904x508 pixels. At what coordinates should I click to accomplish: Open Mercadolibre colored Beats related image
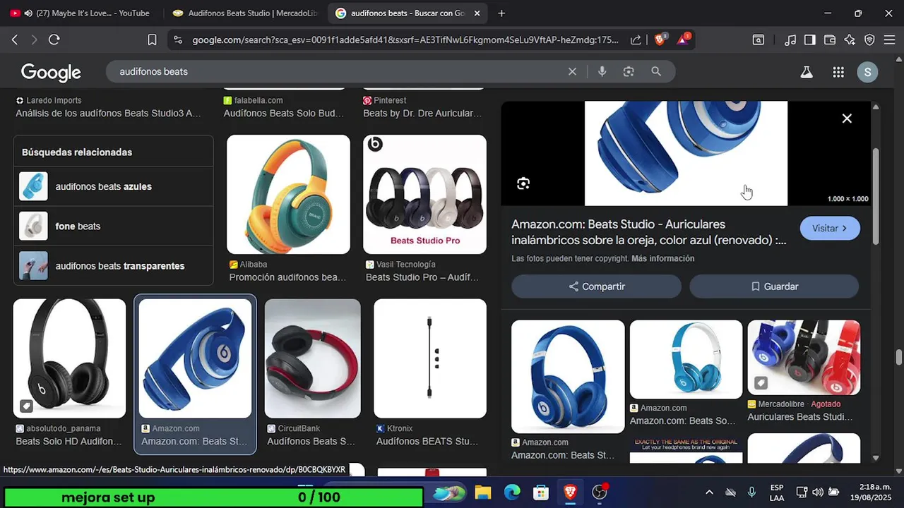[x=804, y=358]
